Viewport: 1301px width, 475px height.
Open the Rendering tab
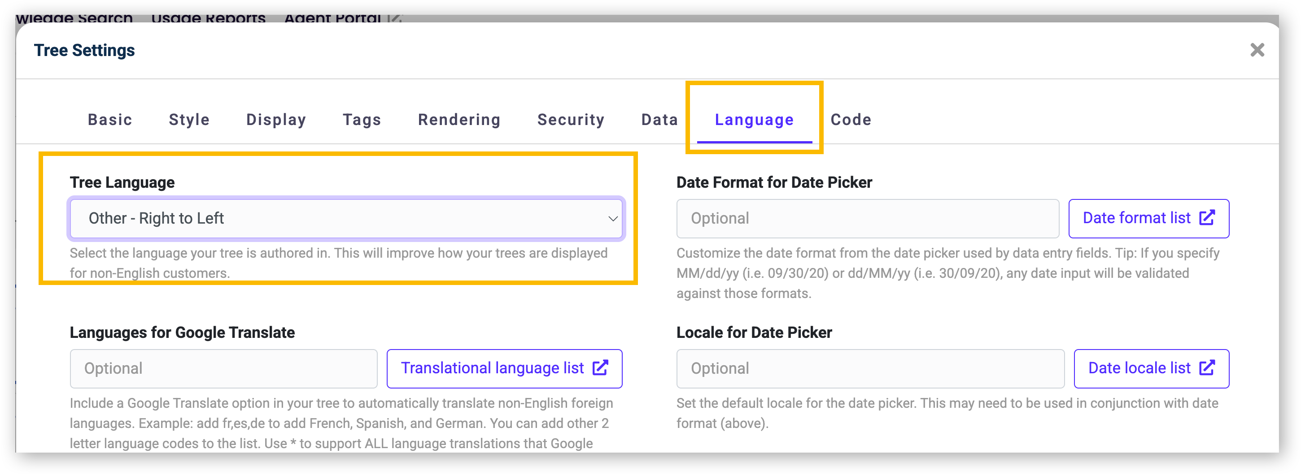[x=459, y=120]
